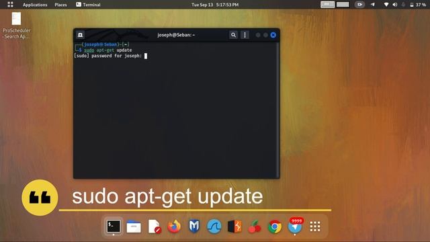The image size is (430, 242).
Task: Click the new tab icon in terminal header
Action: point(81,35)
